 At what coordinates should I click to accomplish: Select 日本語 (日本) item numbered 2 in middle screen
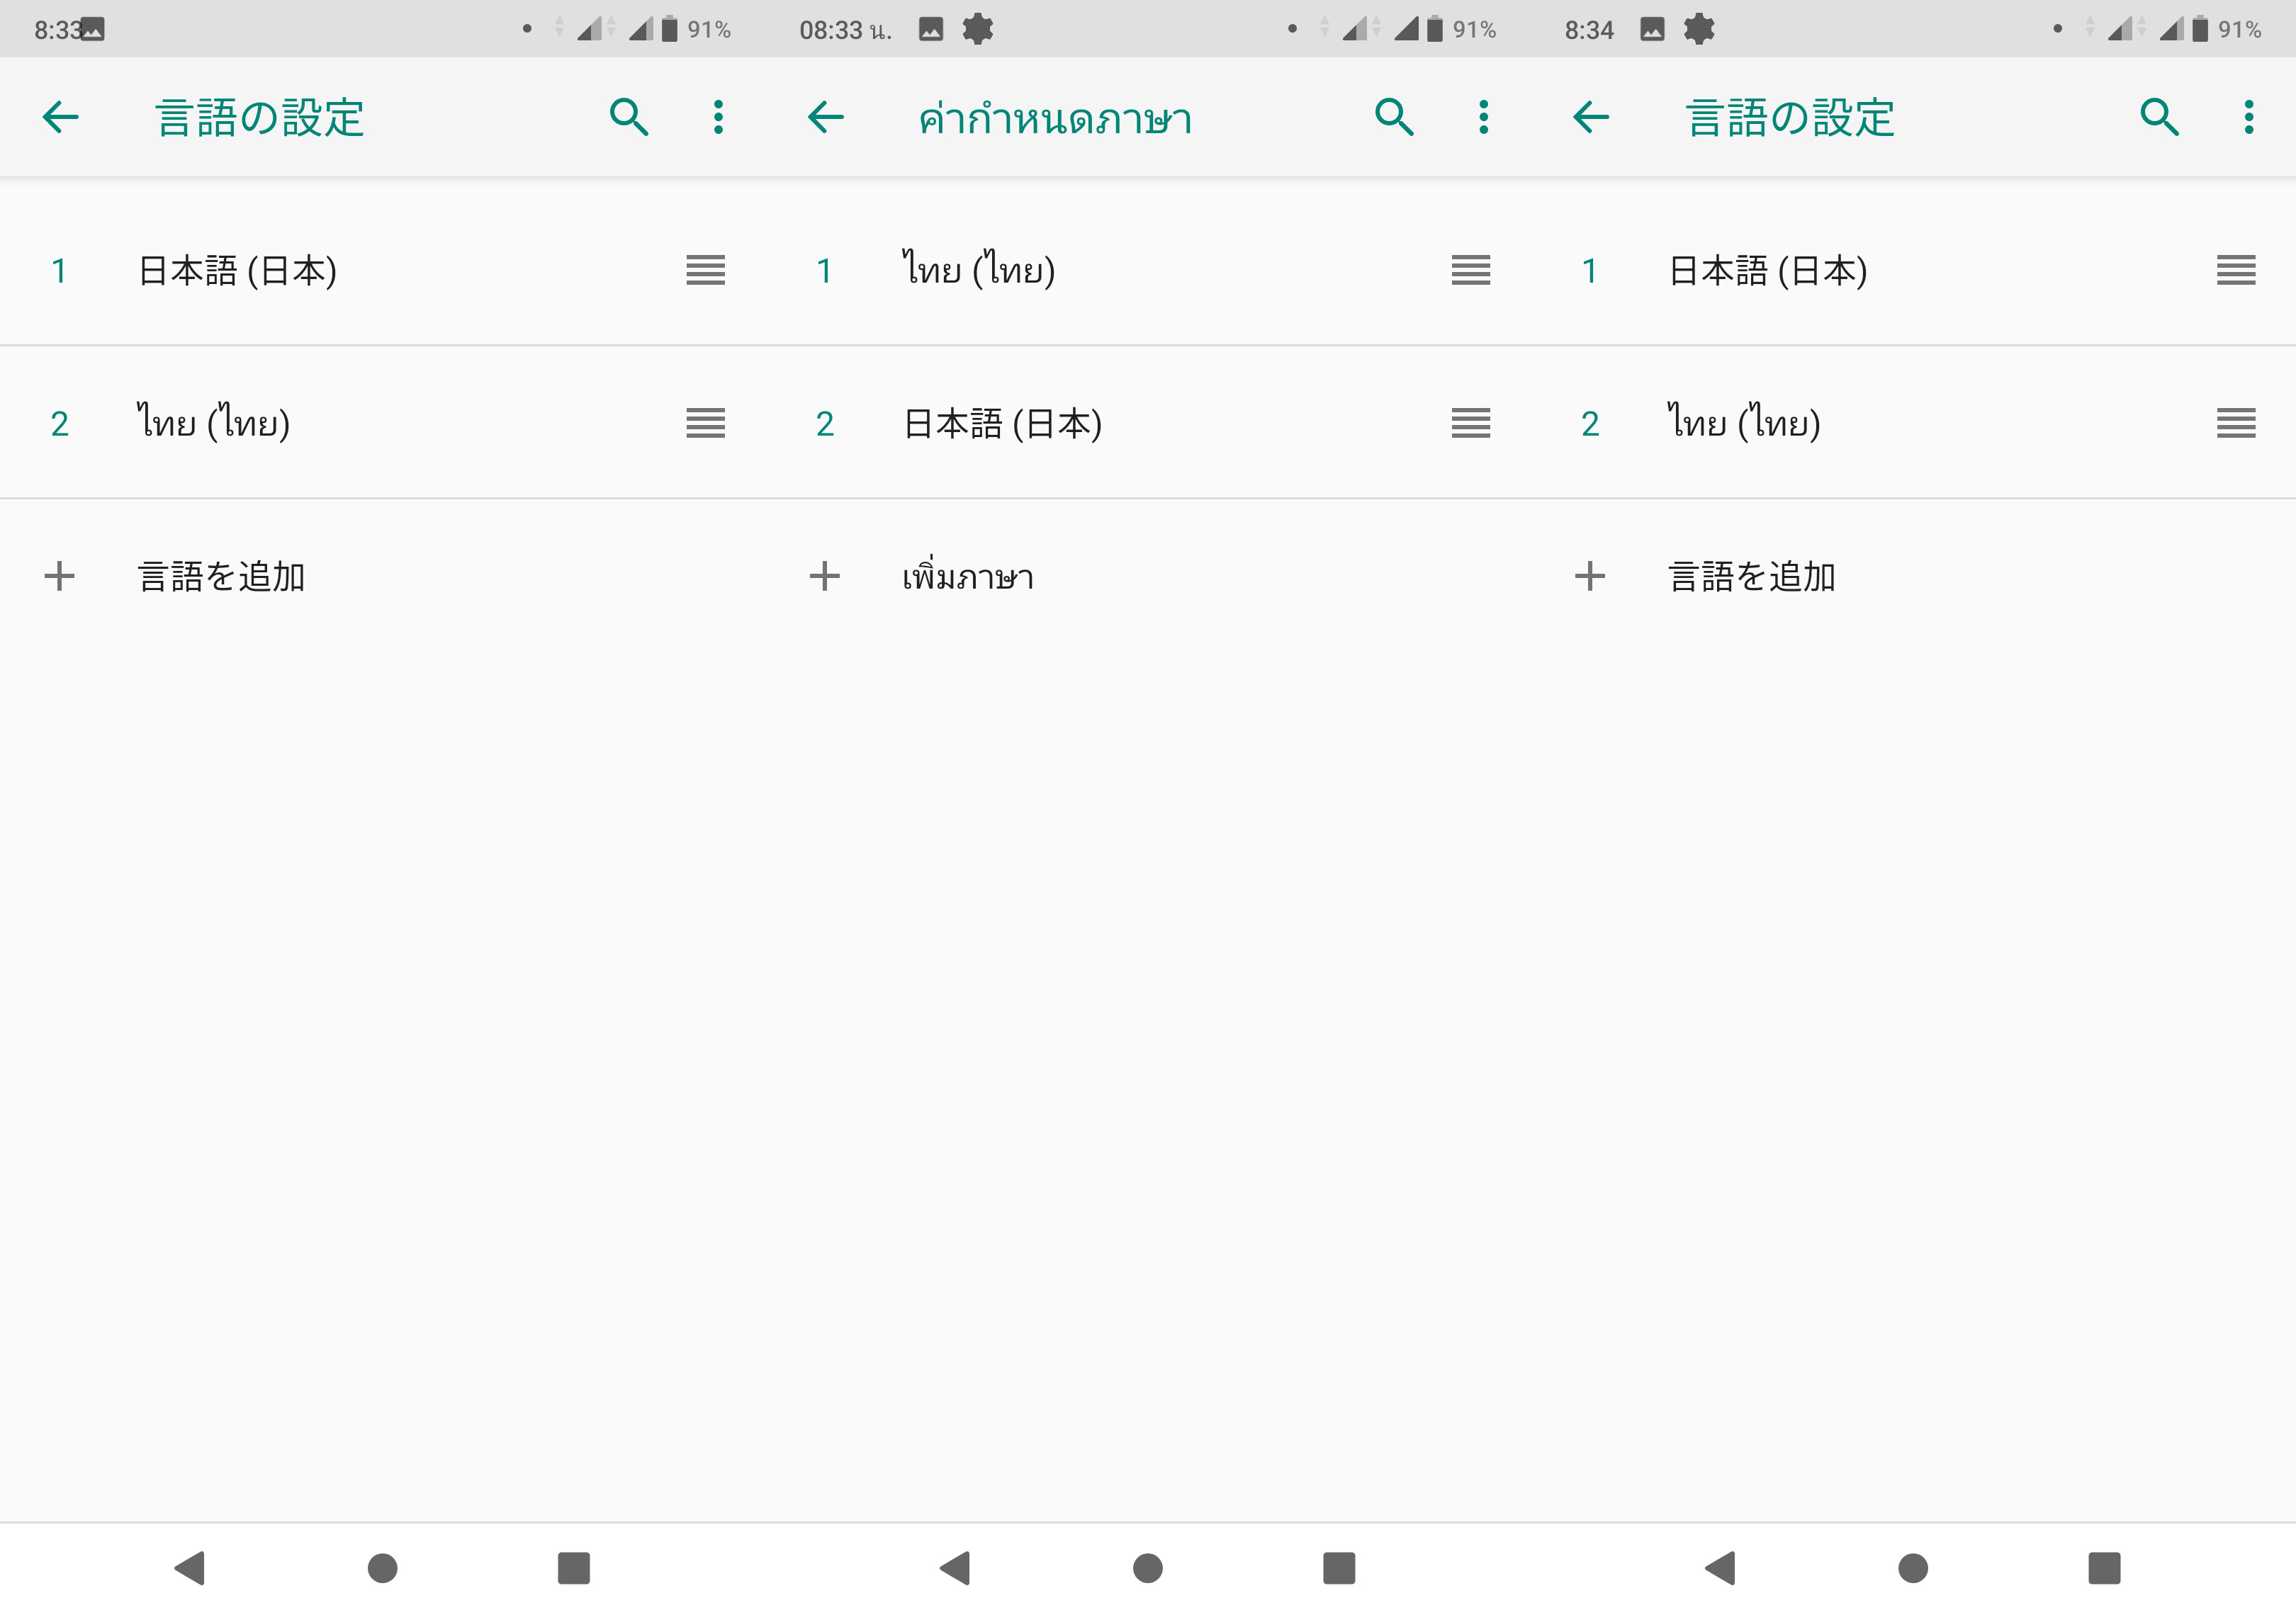pos(1002,424)
